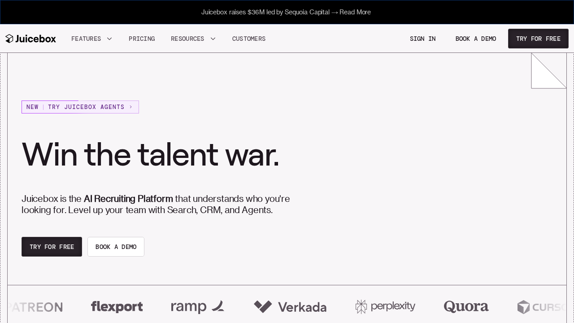Click the Flexport logo
The image size is (574, 323).
click(x=117, y=307)
